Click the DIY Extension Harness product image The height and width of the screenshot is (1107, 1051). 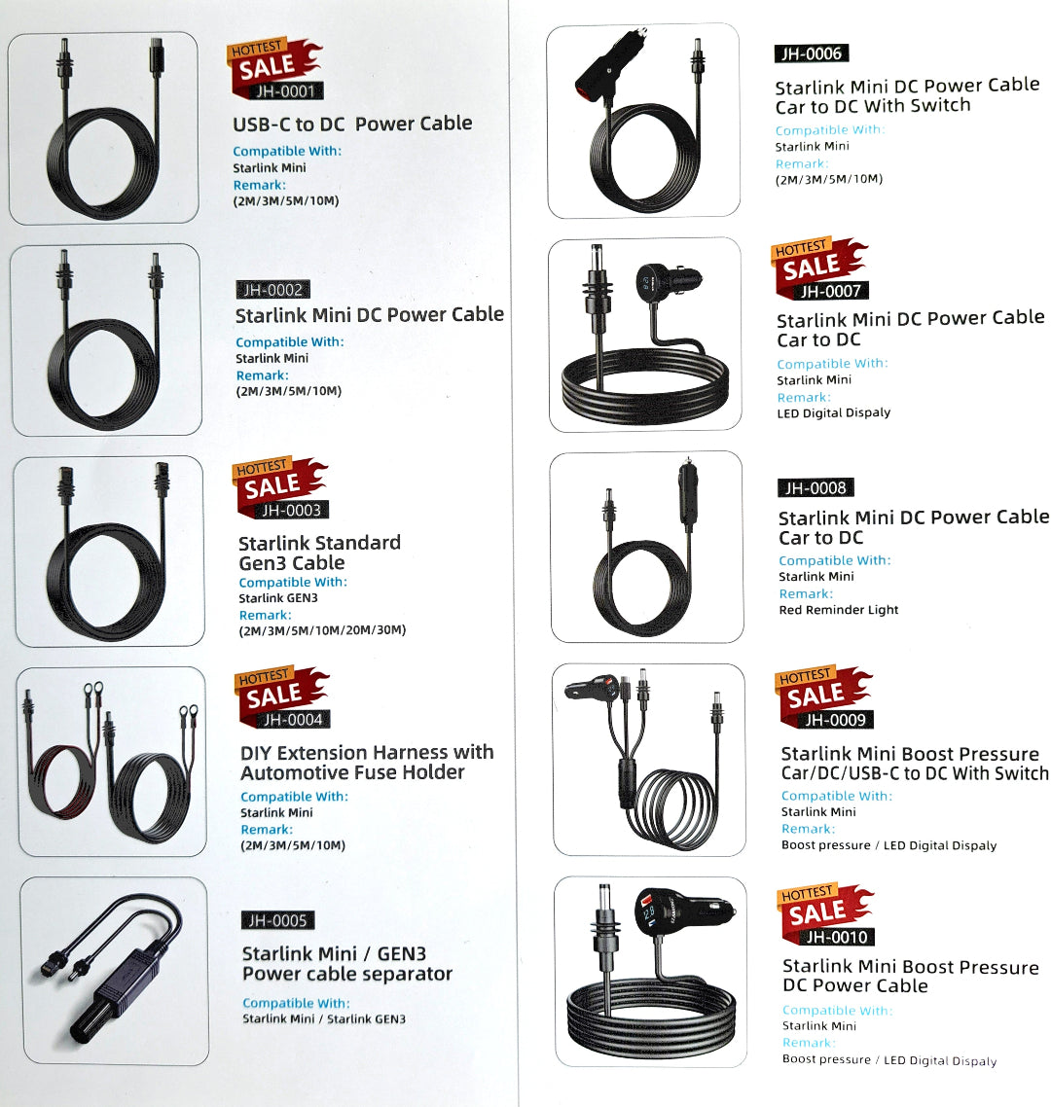tap(112, 762)
